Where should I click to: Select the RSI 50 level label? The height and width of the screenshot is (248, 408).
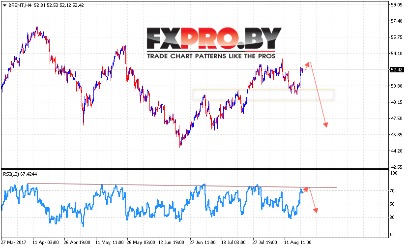pos(392,204)
